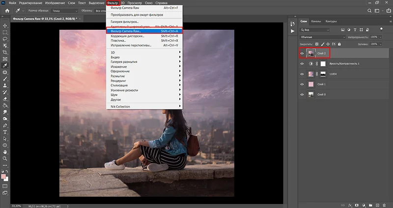This screenshot has width=393, height=208.
Task: Select the Type tool
Action: click(5, 132)
